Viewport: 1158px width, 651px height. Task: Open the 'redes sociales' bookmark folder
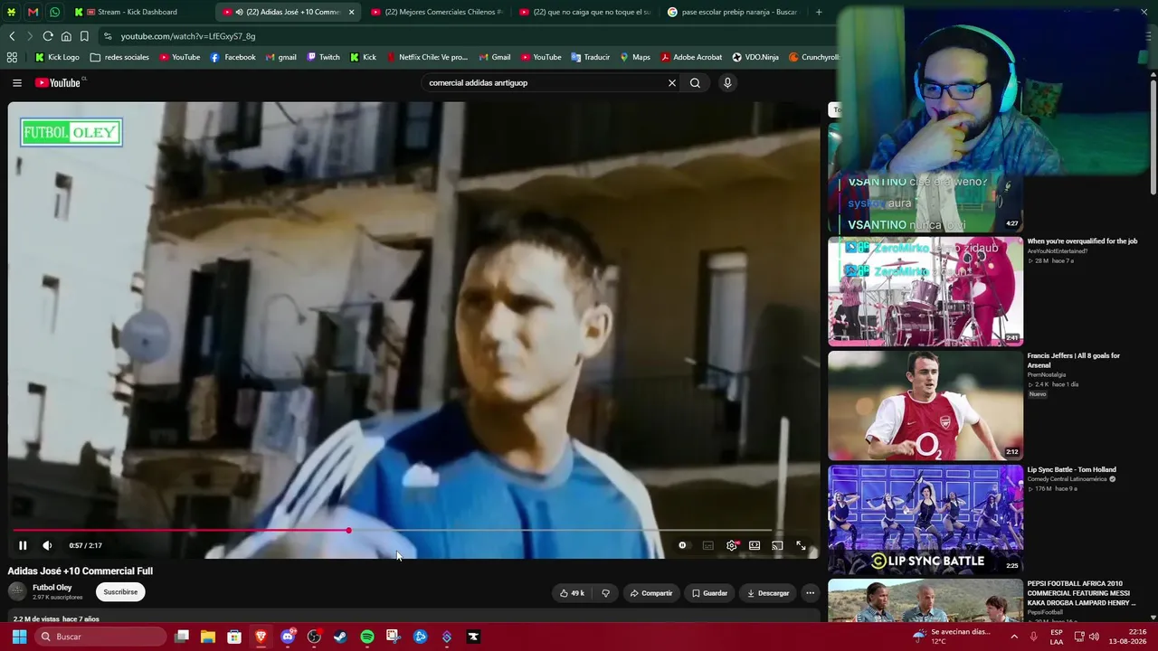(119, 57)
